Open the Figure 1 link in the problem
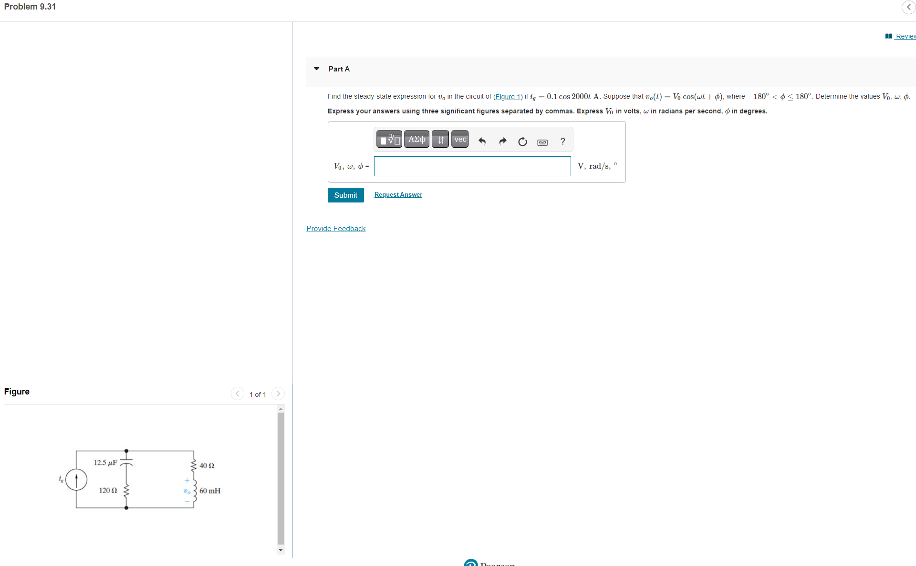Viewport: 916px width, 566px height. pos(508,97)
